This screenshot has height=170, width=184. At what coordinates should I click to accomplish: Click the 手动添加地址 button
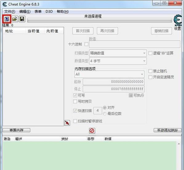pos(167,130)
